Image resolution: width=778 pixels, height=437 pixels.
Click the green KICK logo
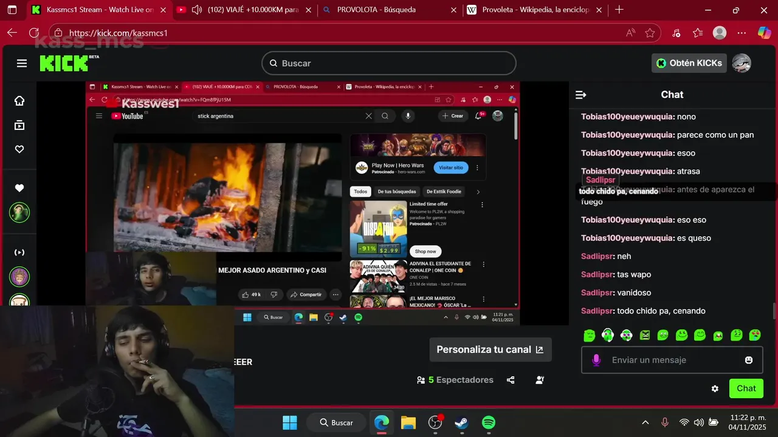[64, 63]
